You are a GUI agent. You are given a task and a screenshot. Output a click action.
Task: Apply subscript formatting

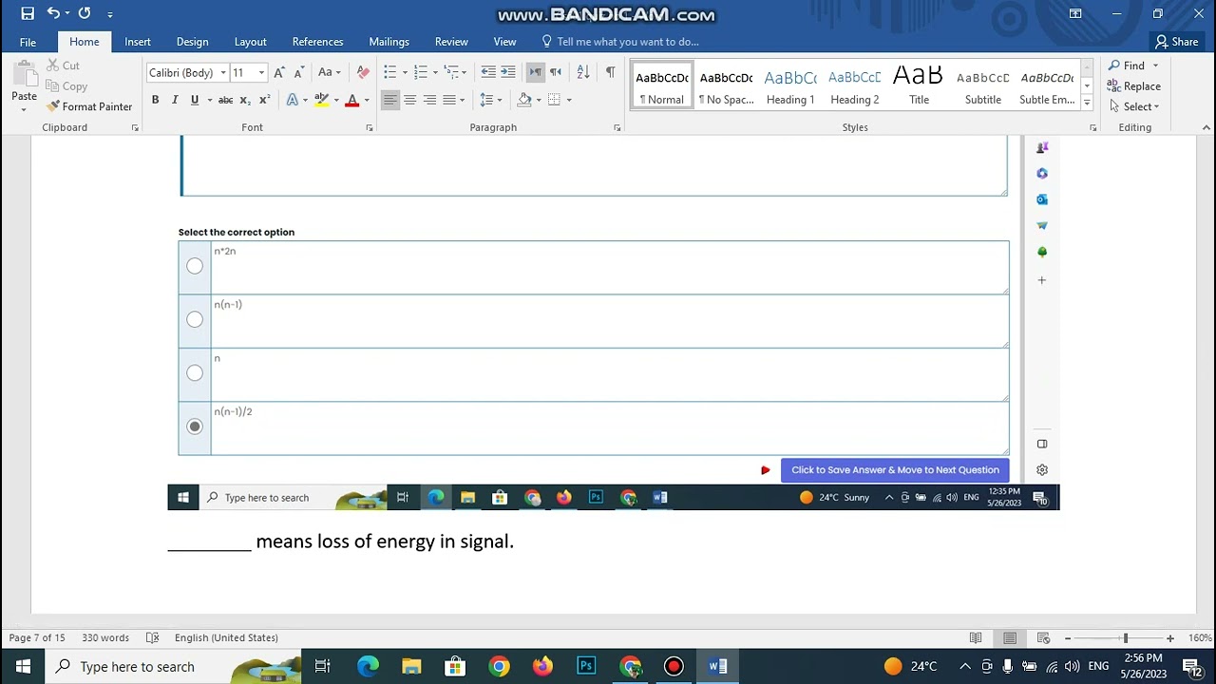tap(245, 100)
